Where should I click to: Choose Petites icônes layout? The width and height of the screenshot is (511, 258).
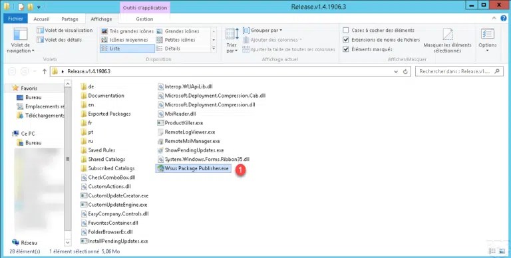tap(176, 40)
